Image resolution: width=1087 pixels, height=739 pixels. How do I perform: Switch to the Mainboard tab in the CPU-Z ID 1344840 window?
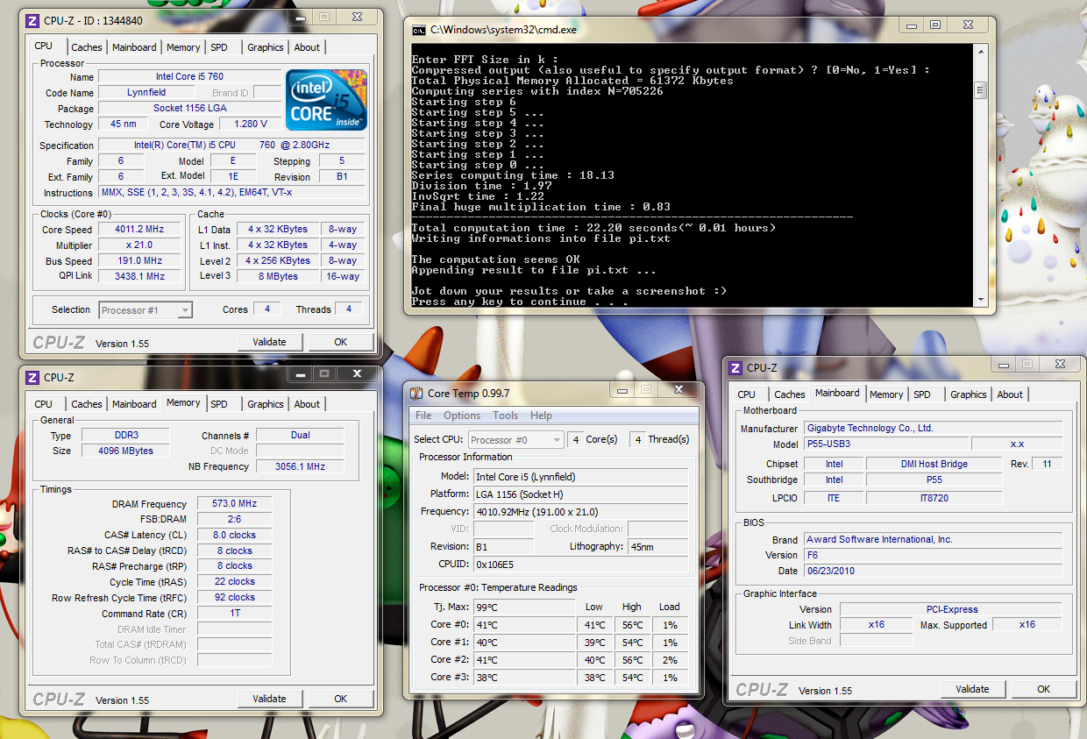point(134,47)
